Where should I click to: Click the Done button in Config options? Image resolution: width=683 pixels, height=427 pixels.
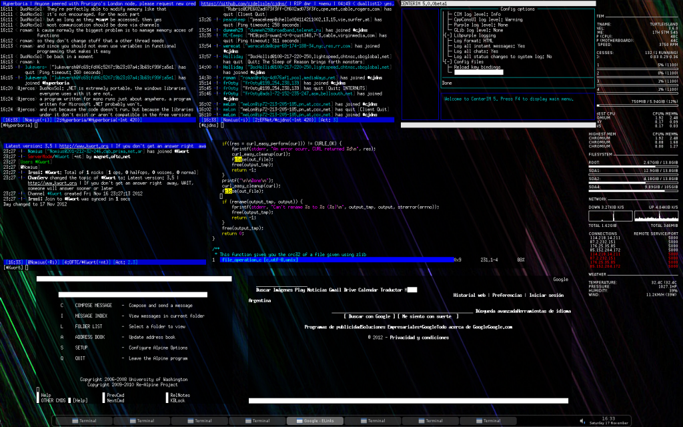(x=448, y=83)
